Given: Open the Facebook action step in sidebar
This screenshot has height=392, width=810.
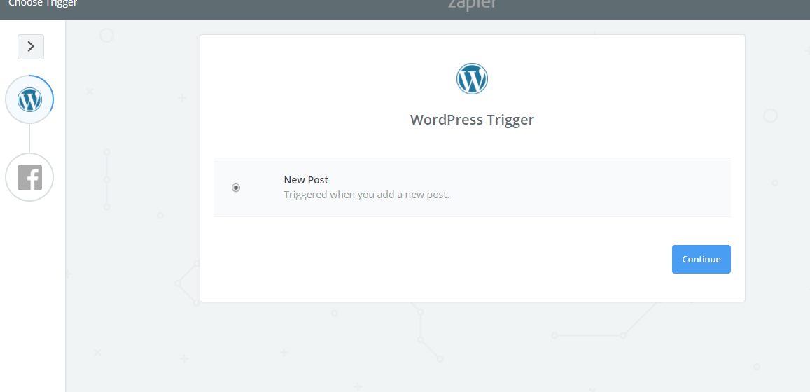Looking at the screenshot, I should click(29, 177).
